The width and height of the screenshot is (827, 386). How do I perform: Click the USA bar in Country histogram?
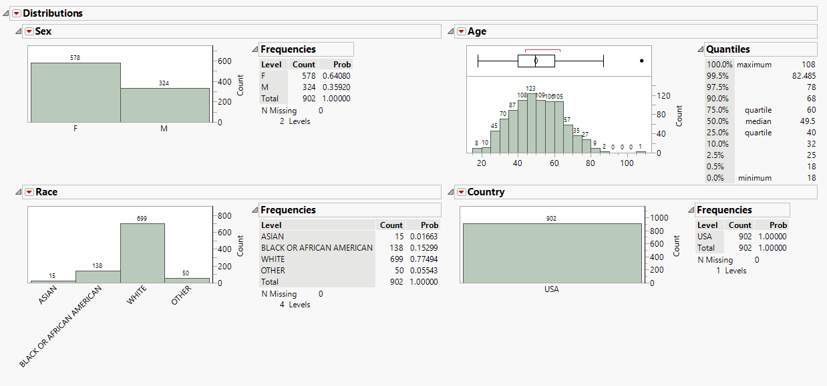551,253
